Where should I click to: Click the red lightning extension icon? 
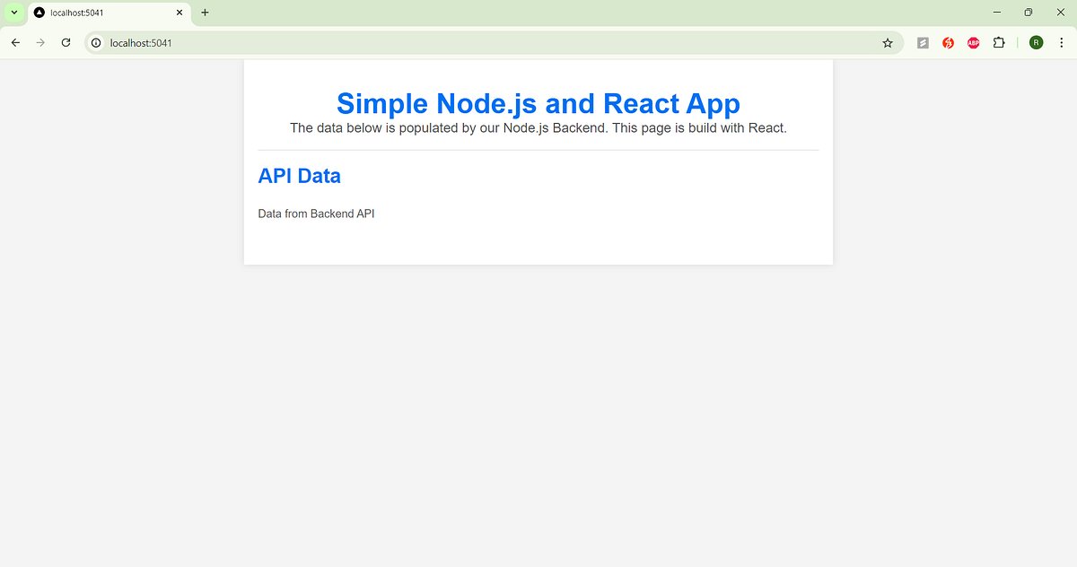[x=948, y=42]
